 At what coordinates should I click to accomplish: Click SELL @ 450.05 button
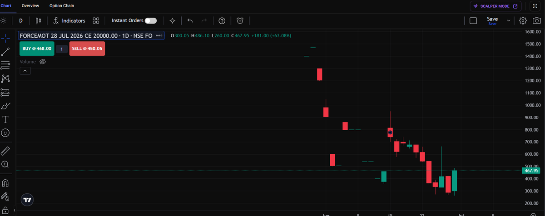87,49
